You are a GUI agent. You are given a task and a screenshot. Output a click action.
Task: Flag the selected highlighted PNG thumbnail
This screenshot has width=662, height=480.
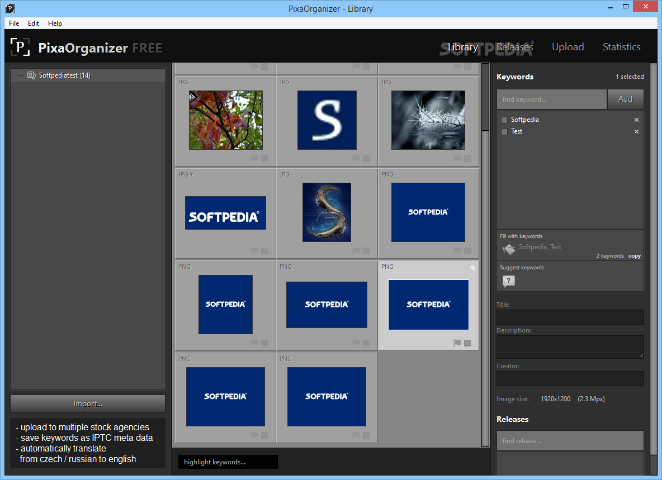pyautogui.click(x=457, y=343)
